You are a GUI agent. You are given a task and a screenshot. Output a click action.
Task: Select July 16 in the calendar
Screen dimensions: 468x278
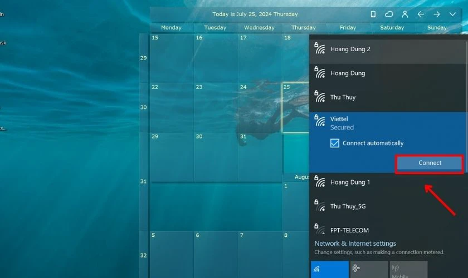coord(216,58)
